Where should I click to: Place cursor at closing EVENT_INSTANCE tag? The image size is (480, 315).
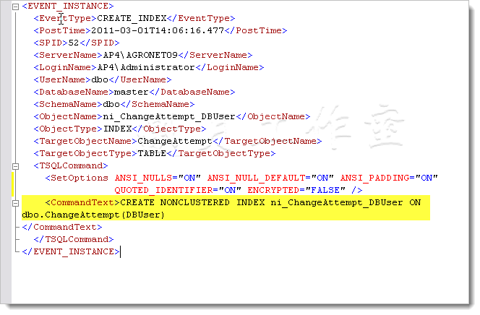(x=71, y=251)
